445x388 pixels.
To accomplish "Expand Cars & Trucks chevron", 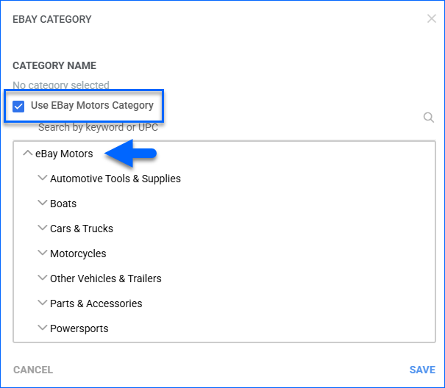I will tap(42, 228).
